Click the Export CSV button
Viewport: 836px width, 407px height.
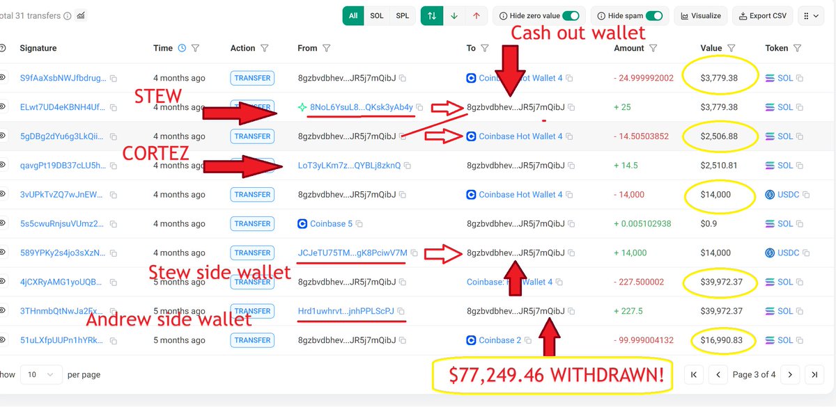pyautogui.click(x=763, y=15)
